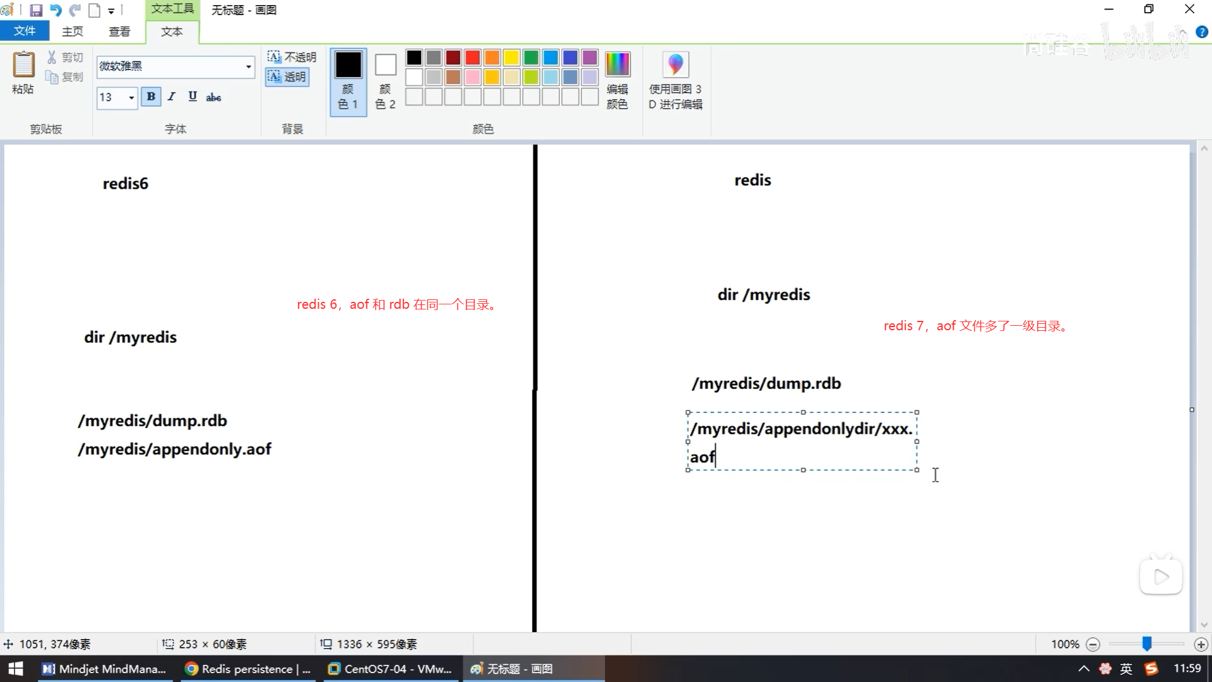
Task: Toggle Bold text formatting
Action: pyautogui.click(x=151, y=97)
